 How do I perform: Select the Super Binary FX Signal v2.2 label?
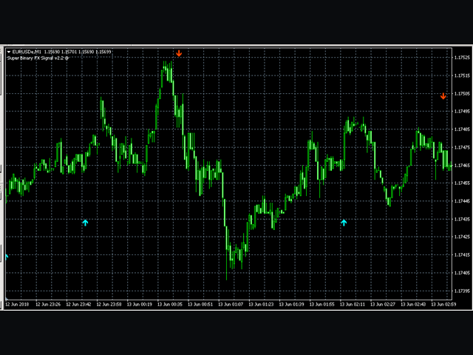pyautogui.click(x=35, y=58)
